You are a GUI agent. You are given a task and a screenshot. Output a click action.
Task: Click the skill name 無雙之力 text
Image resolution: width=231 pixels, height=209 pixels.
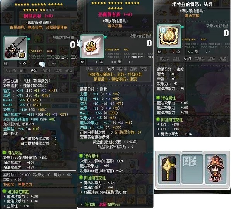point(25,184)
